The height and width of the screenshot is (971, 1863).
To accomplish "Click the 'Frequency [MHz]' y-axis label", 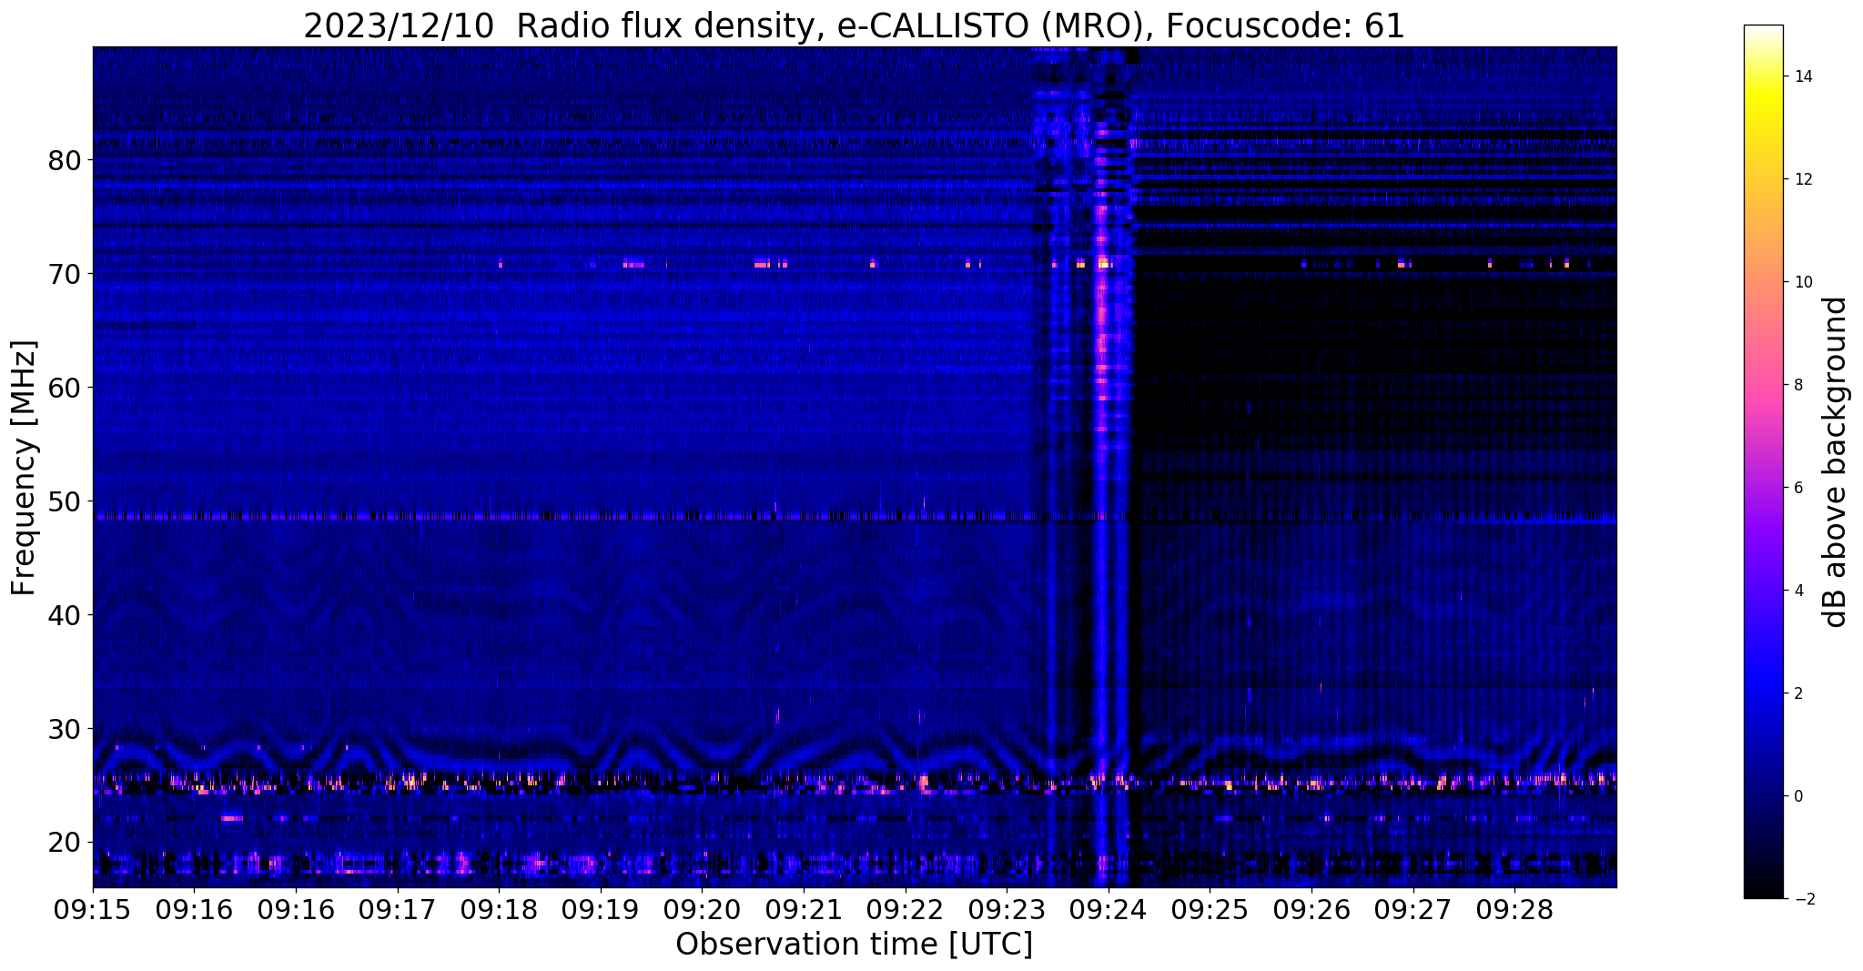I will [25, 468].
